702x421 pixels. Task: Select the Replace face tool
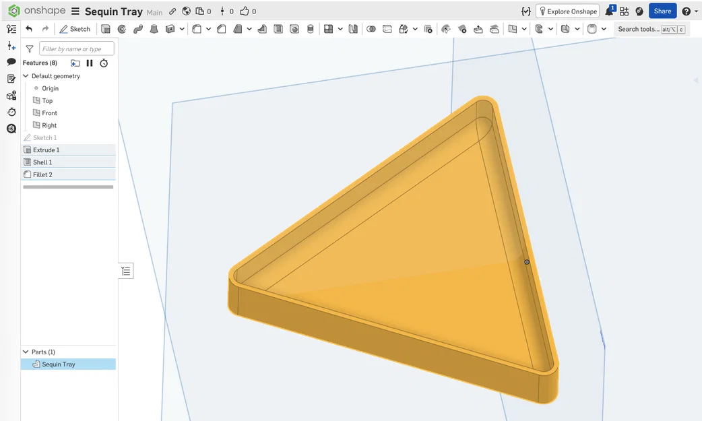[x=494, y=29]
